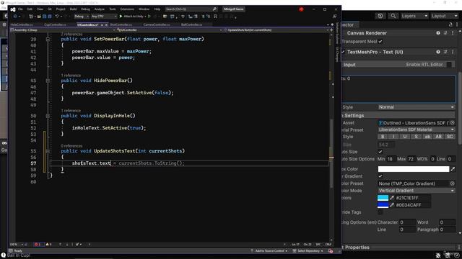Image resolution: width=462 pixels, height=259 pixels.
Task: Open the Build menu
Action: [x=73, y=9]
